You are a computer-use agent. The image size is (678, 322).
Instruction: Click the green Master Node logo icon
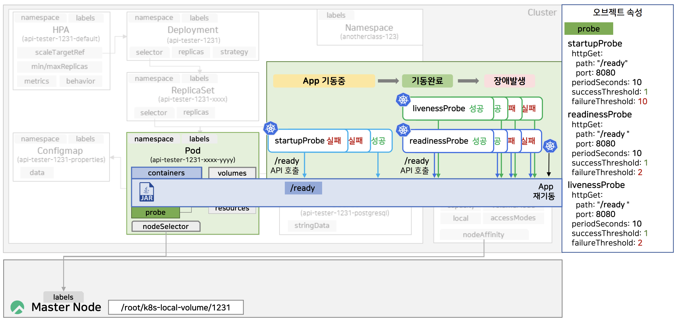tap(17, 307)
